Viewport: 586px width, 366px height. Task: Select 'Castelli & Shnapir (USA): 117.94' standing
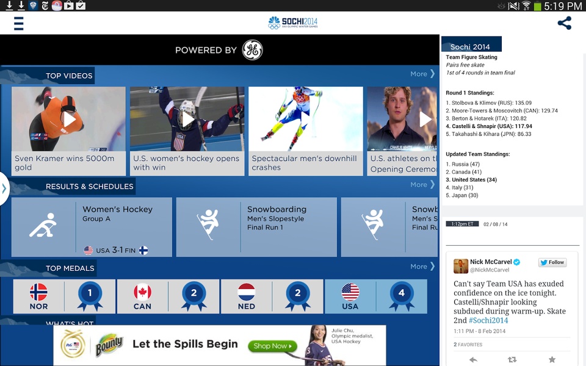(489, 126)
